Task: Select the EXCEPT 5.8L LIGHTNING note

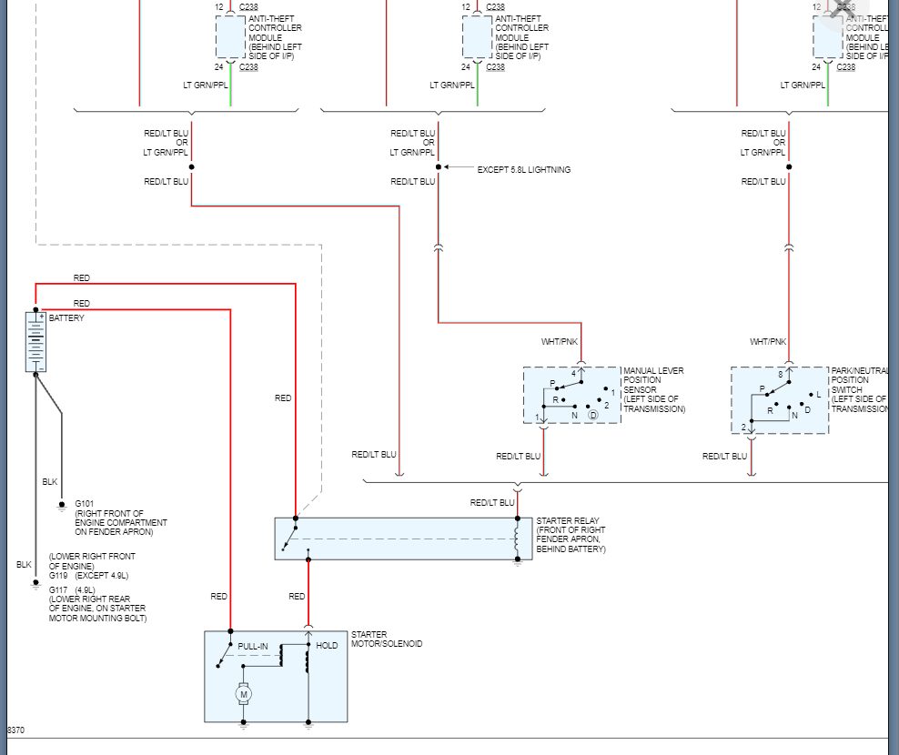Action: pos(524,170)
